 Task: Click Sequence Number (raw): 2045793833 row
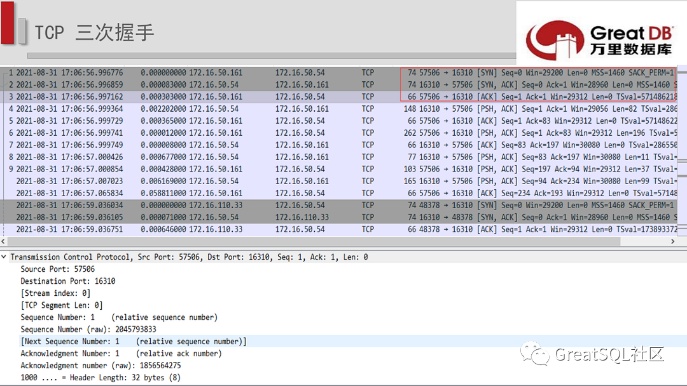88,329
